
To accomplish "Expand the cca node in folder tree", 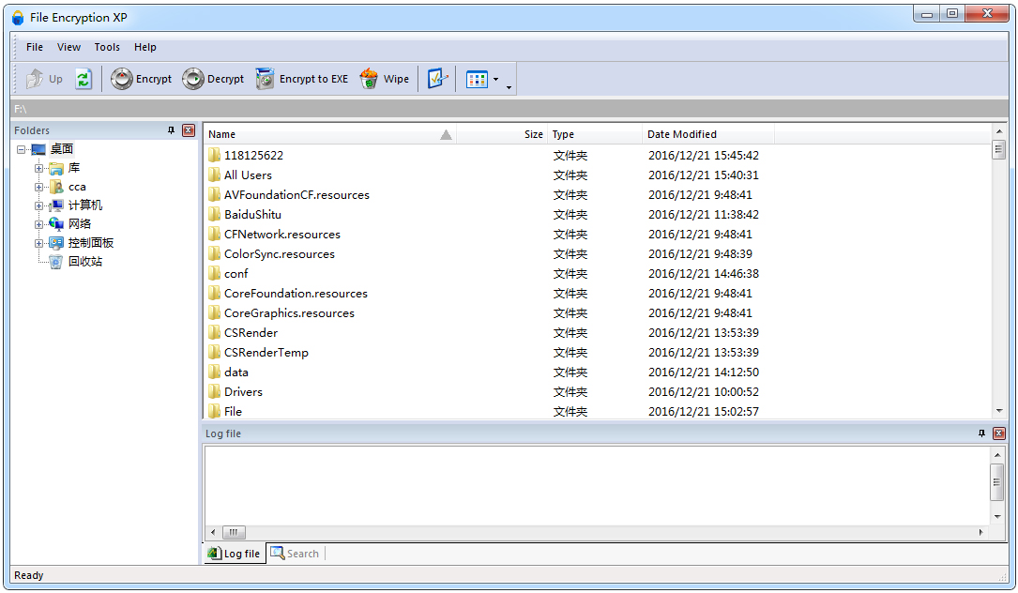I will [x=39, y=187].
